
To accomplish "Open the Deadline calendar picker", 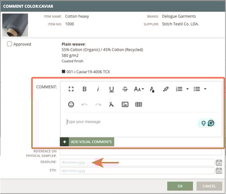I will [x=219, y=162].
